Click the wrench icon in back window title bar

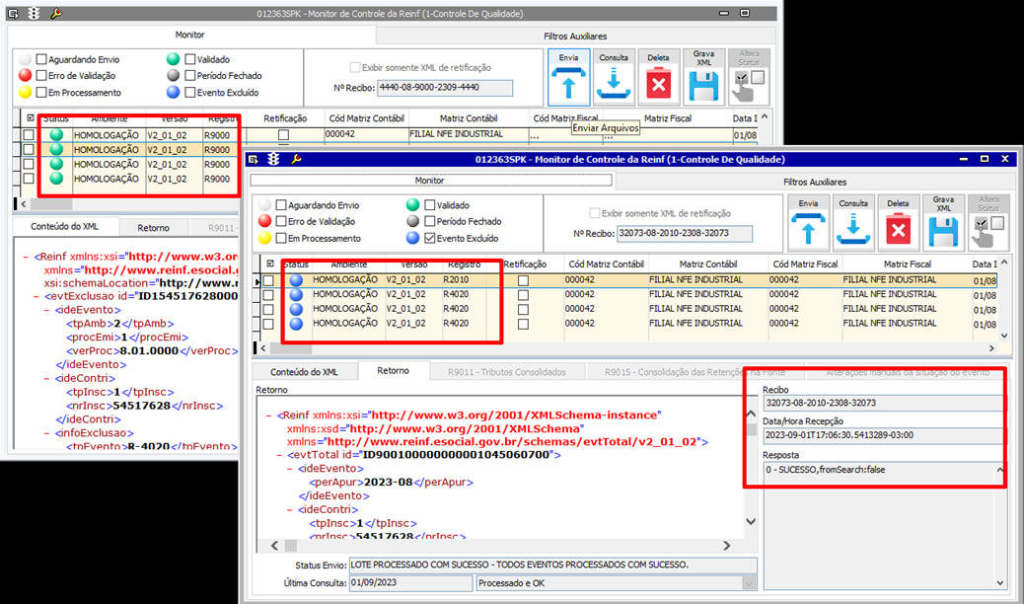(56, 13)
